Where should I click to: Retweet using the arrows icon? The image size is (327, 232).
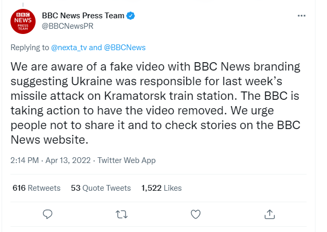(121, 214)
